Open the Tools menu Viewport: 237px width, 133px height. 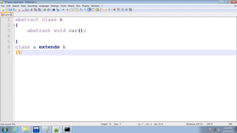pyautogui.click(x=63, y=6)
